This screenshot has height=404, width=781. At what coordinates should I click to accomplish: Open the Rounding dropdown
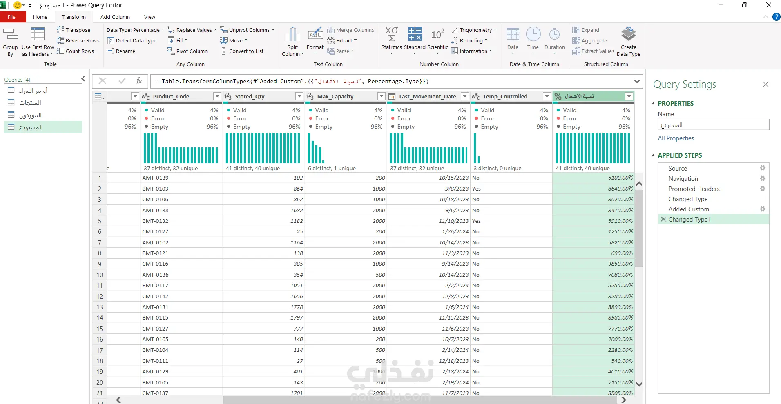click(x=469, y=40)
